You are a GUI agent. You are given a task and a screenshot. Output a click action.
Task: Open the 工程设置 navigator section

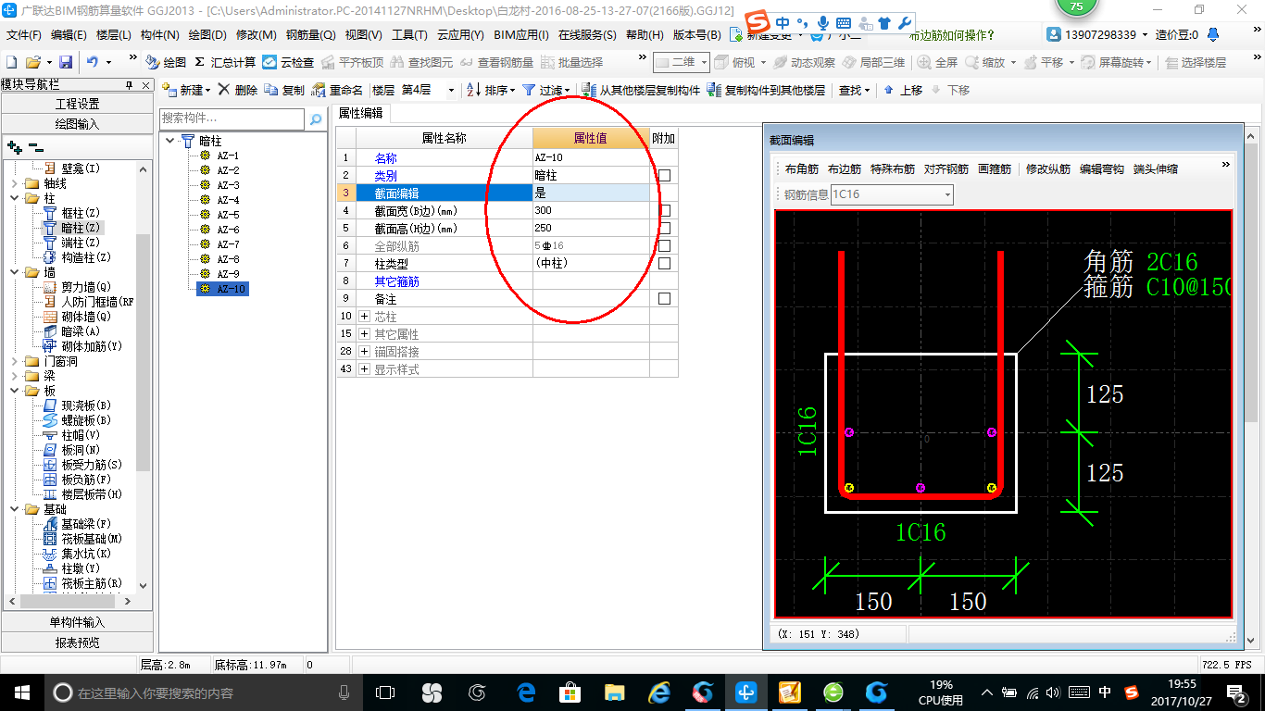click(x=78, y=104)
